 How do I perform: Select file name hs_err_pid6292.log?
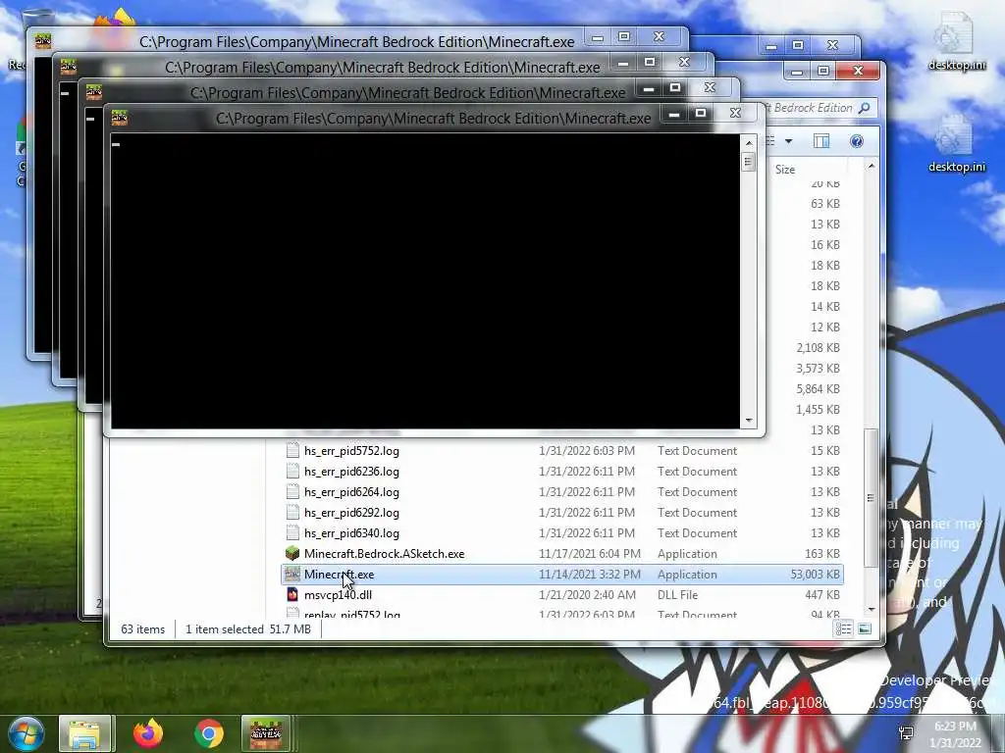coord(352,512)
